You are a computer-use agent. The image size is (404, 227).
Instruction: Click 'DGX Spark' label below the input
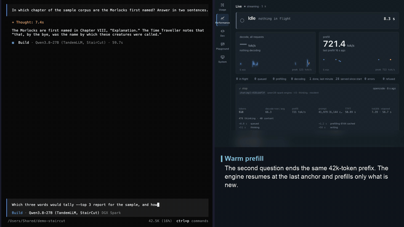111,213
